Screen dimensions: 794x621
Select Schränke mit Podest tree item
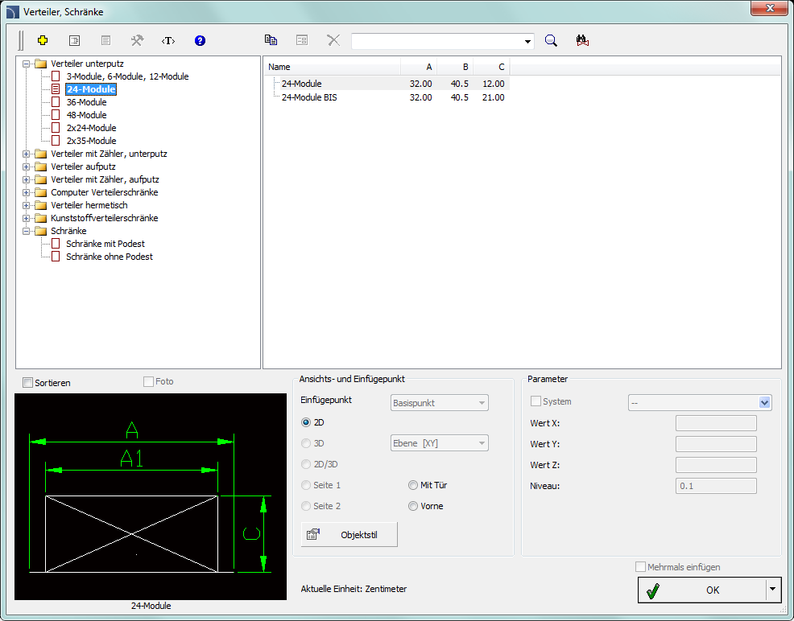(x=105, y=244)
